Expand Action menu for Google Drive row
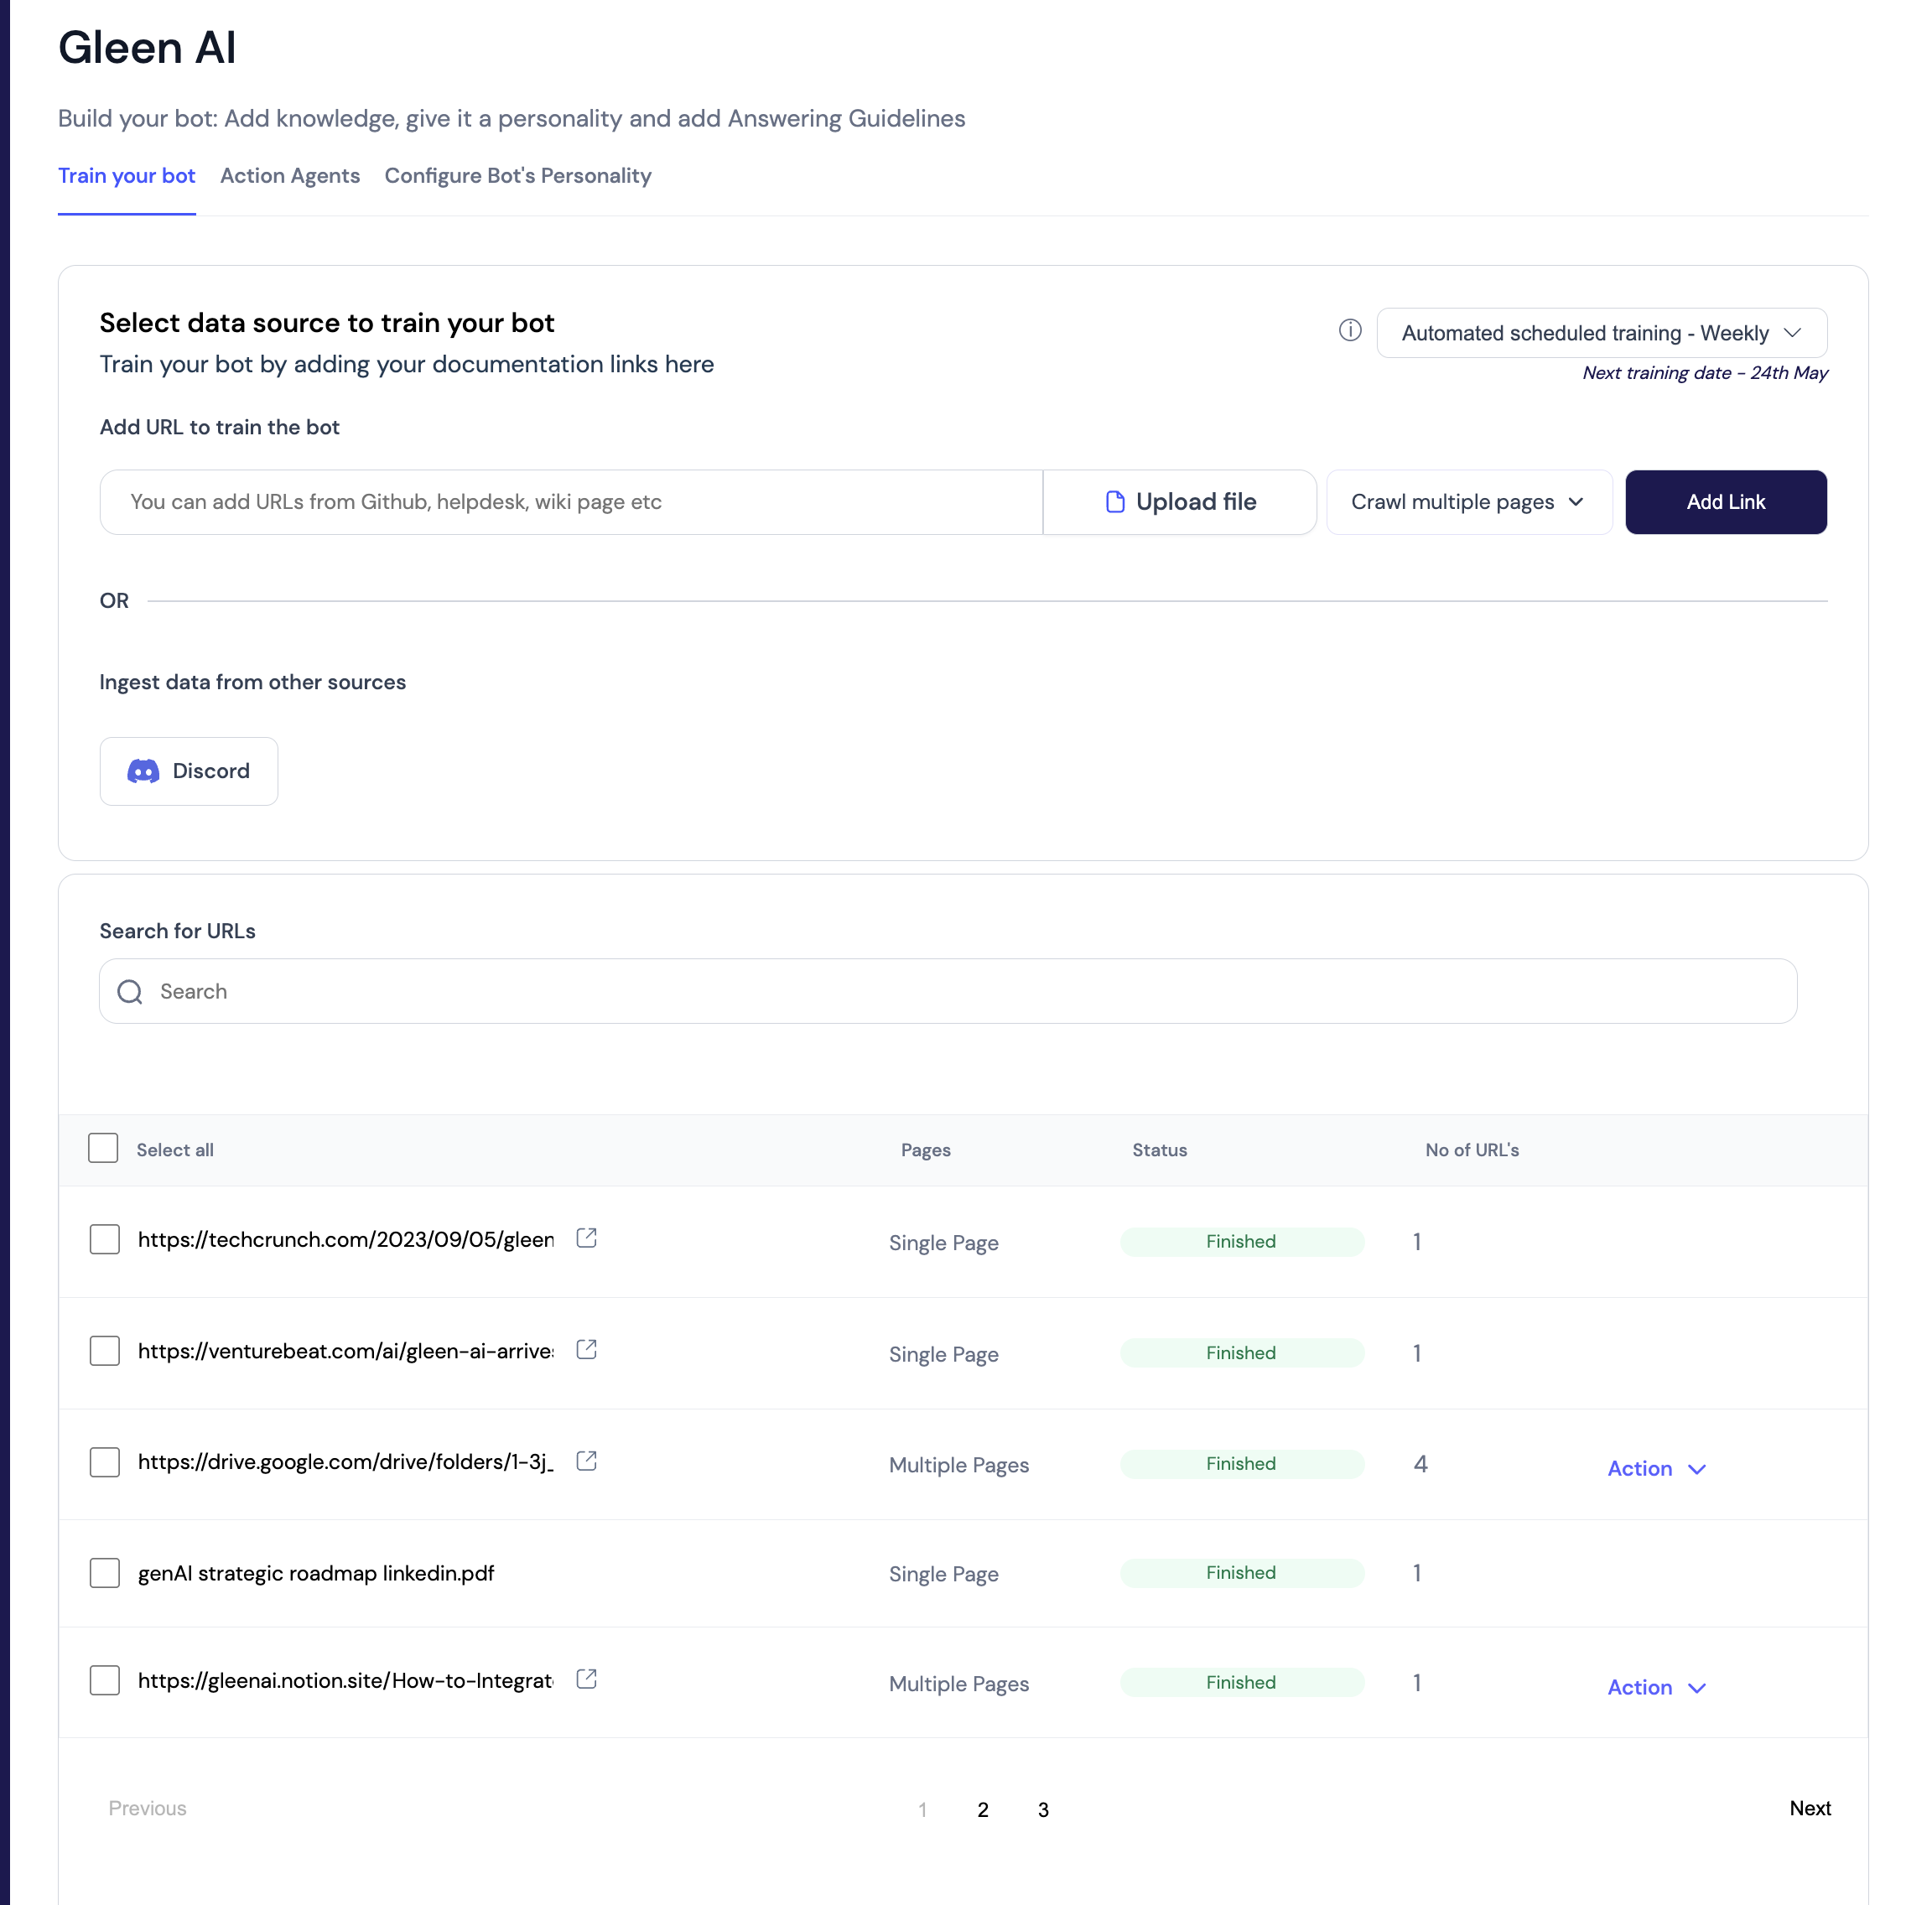 point(1656,1468)
